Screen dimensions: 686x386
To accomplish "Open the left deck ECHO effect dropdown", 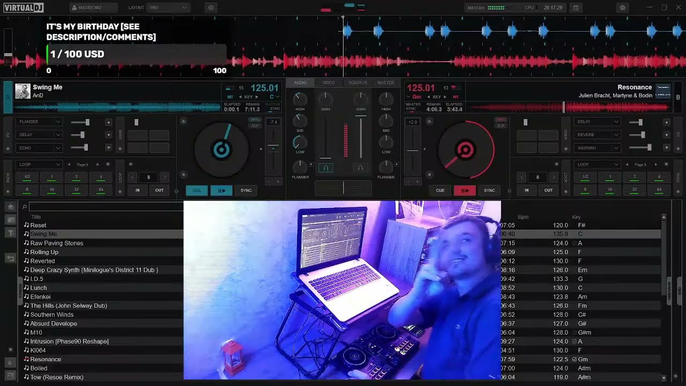I will click(x=39, y=147).
